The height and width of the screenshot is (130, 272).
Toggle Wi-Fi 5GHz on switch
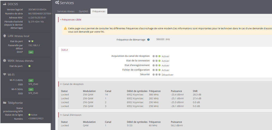(x=31, y=89)
